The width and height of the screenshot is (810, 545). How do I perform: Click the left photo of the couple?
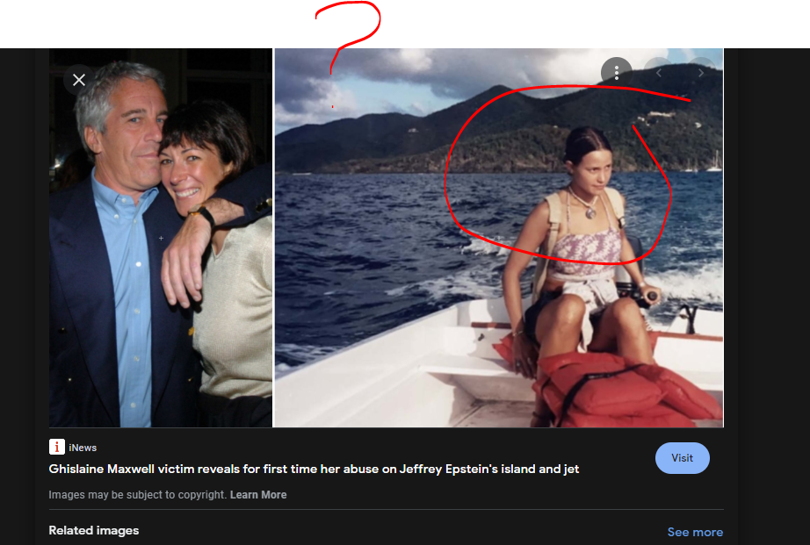pos(161,238)
